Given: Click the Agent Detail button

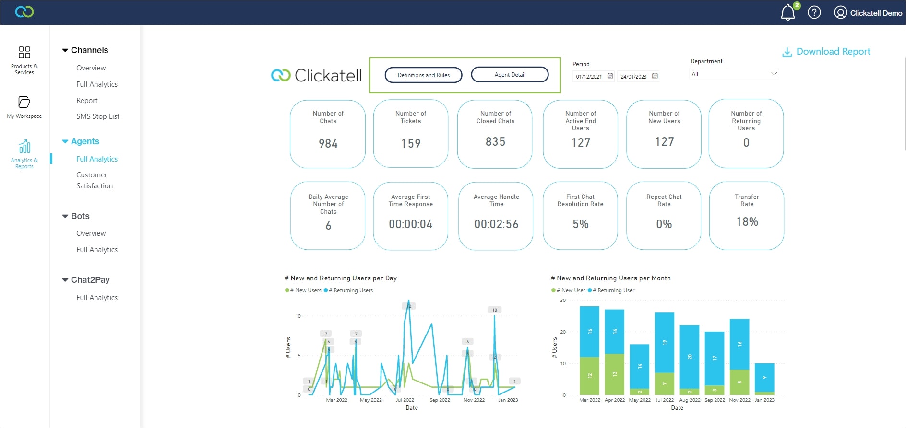Looking at the screenshot, I should coord(510,74).
